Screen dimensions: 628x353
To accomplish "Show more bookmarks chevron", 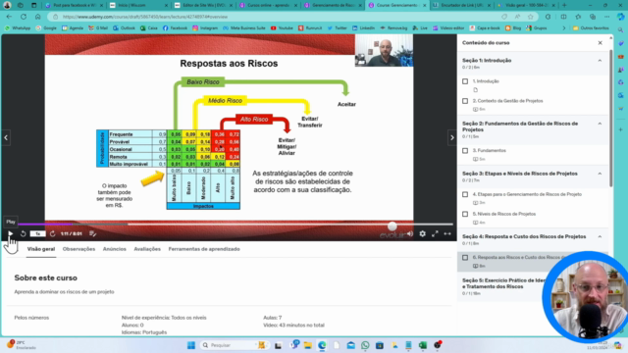I will pos(564,28).
